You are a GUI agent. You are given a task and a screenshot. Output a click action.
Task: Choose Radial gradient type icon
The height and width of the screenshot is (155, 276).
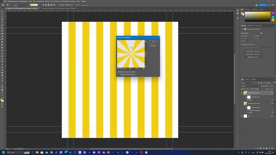[x=46, y=5]
